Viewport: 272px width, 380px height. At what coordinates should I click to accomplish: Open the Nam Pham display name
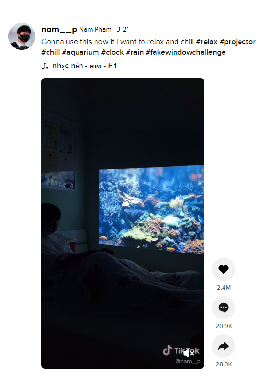(x=95, y=29)
